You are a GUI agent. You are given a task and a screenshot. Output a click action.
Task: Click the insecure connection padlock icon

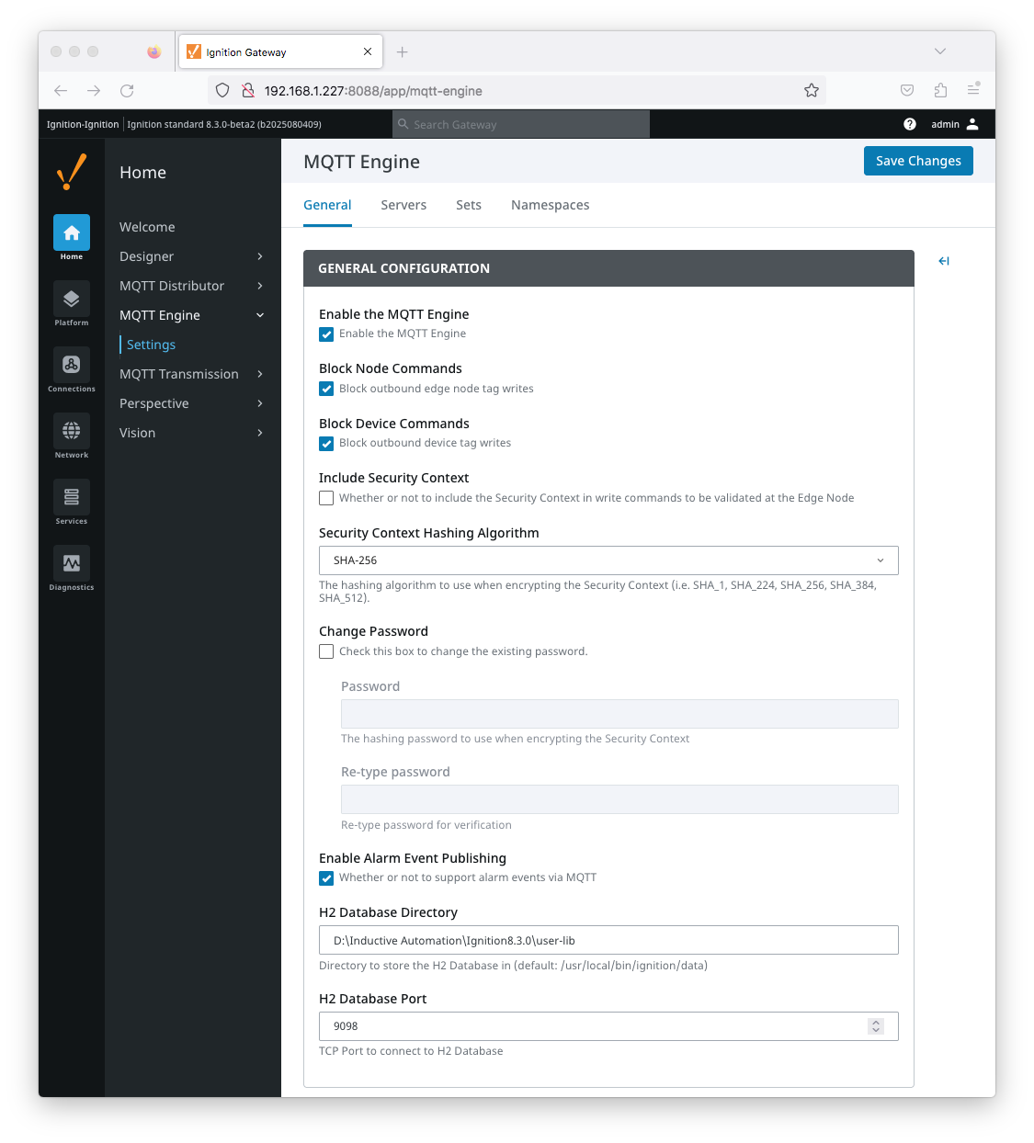pyautogui.click(x=247, y=90)
